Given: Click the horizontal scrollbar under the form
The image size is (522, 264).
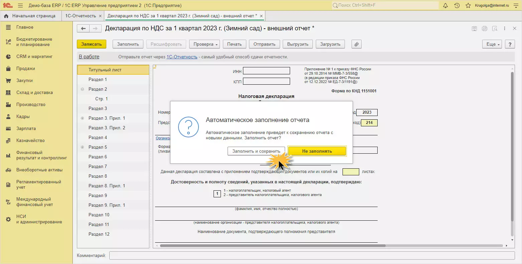Looking at the screenshot, I should point(272,246).
